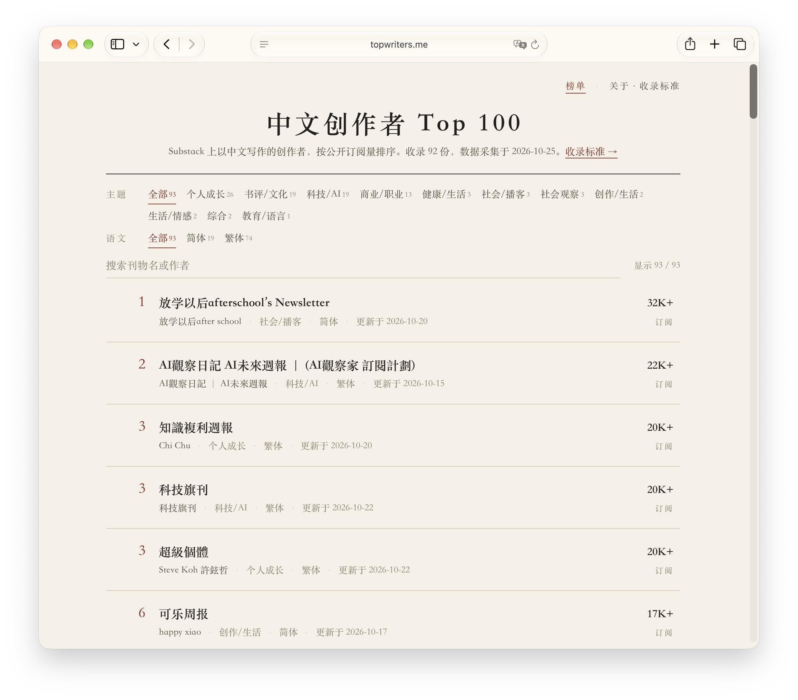
Task: Open a new tab with plus icon
Action: [714, 44]
